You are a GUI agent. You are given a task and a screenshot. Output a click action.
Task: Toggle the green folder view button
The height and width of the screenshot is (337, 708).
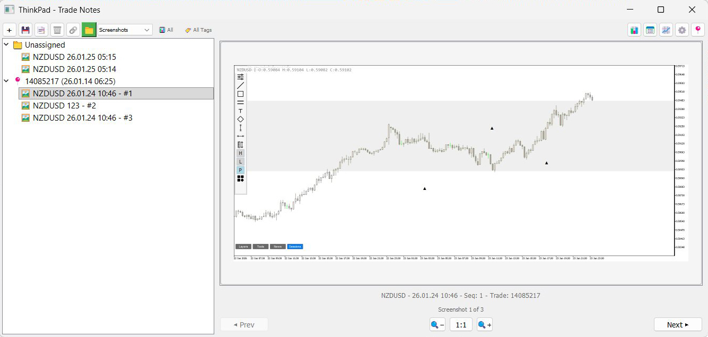[x=89, y=30]
